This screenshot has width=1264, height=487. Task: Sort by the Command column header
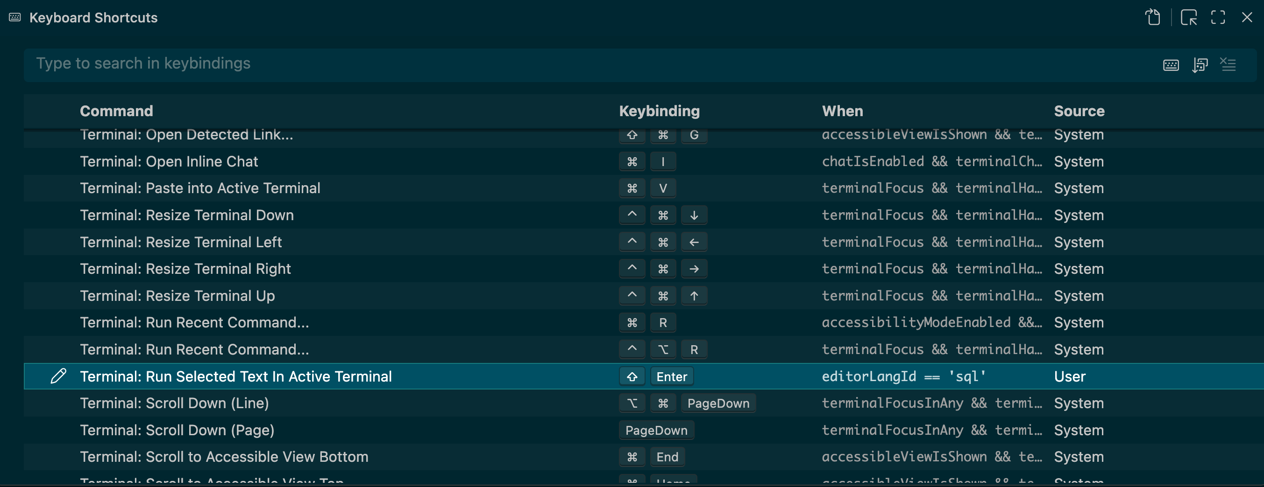click(x=116, y=111)
